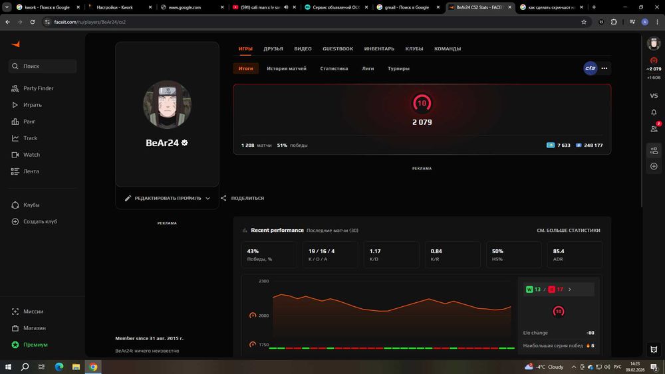Open Party Finder in sidebar
Screen dimensions: 665x374
38,88
